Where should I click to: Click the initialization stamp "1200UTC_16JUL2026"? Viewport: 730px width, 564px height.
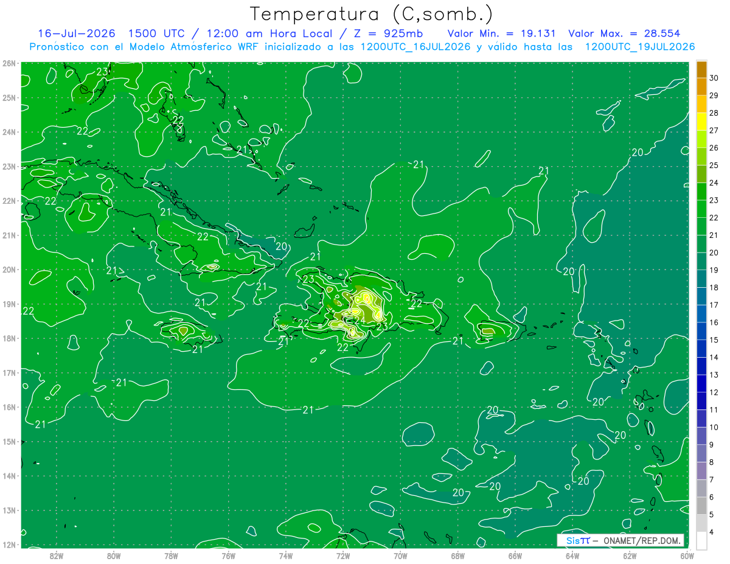(415, 47)
